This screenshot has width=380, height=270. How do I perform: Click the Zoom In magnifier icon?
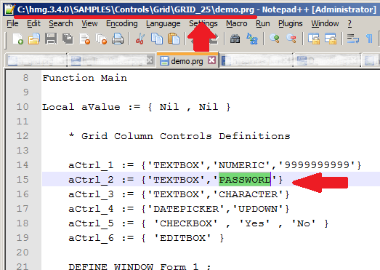pos(275,39)
